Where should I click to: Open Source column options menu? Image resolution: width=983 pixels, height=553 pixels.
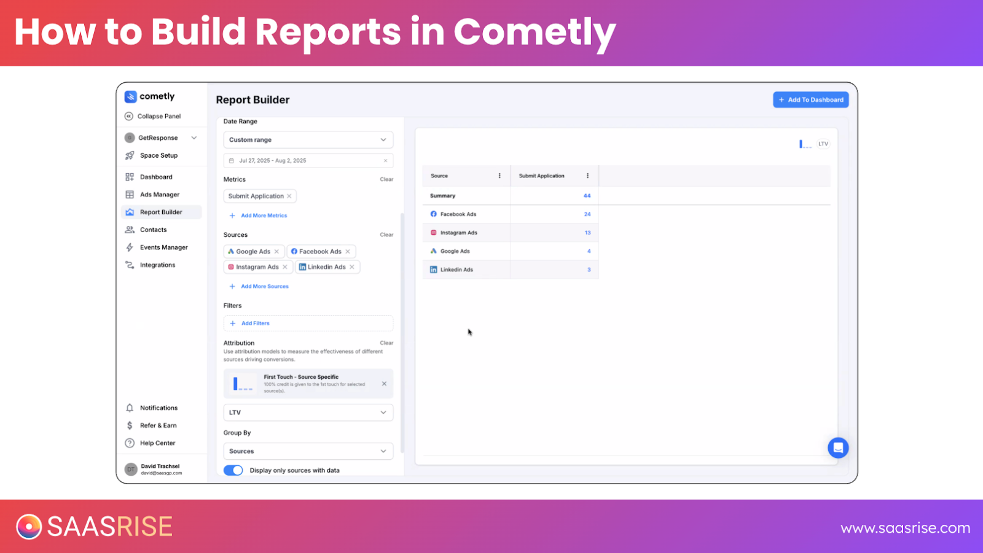point(499,176)
